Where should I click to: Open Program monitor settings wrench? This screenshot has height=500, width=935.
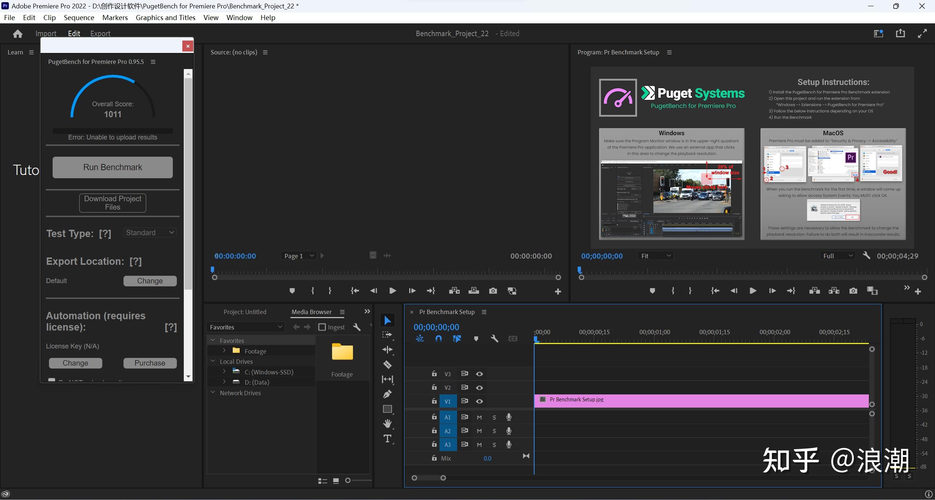pos(866,256)
